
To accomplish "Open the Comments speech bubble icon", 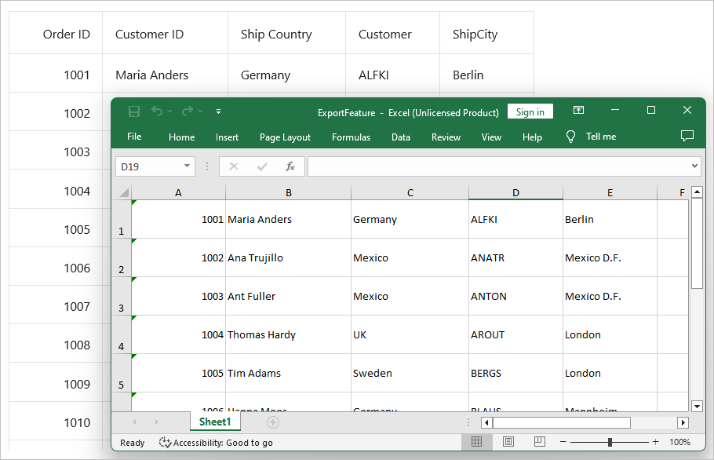I will coord(687,136).
